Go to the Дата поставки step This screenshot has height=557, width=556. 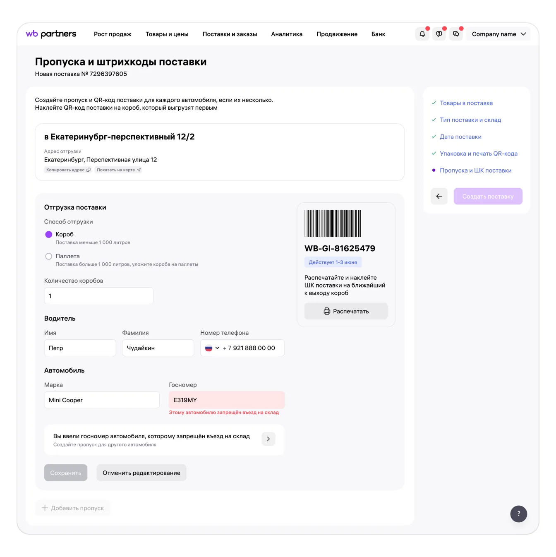click(x=460, y=137)
